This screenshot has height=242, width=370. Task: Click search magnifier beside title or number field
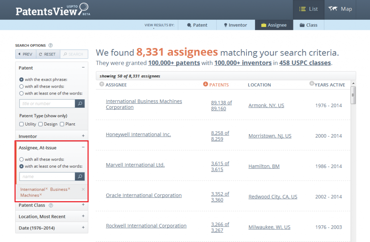tap(80, 104)
